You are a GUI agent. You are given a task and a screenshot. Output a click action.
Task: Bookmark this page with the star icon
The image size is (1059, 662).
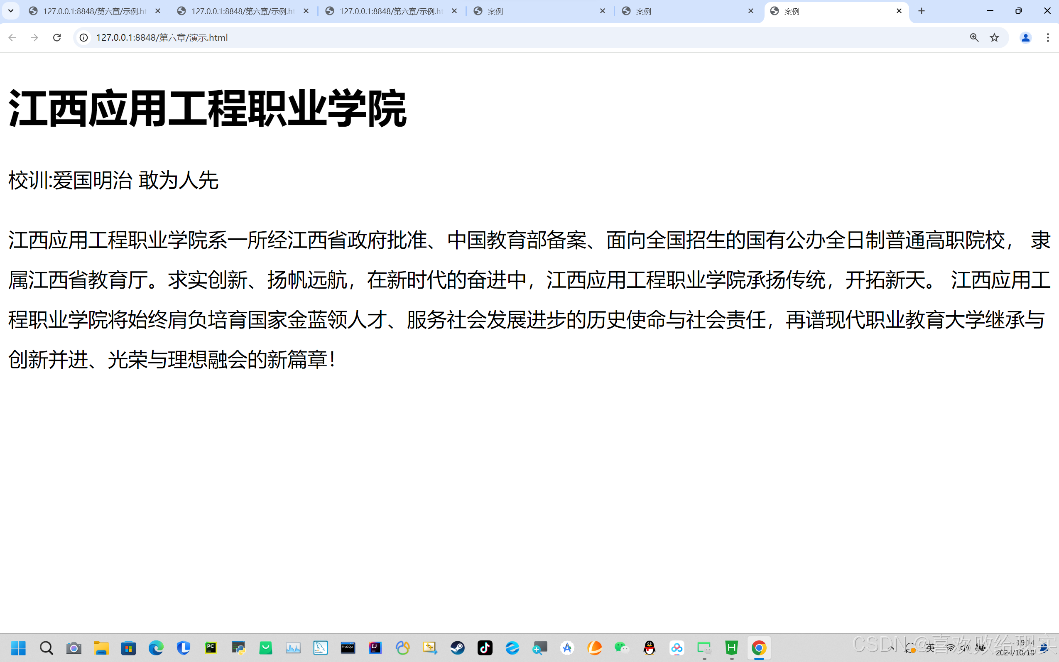(x=994, y=38)
